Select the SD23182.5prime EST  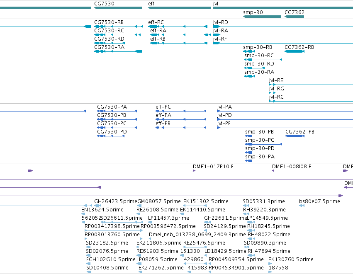click(88, 247)
